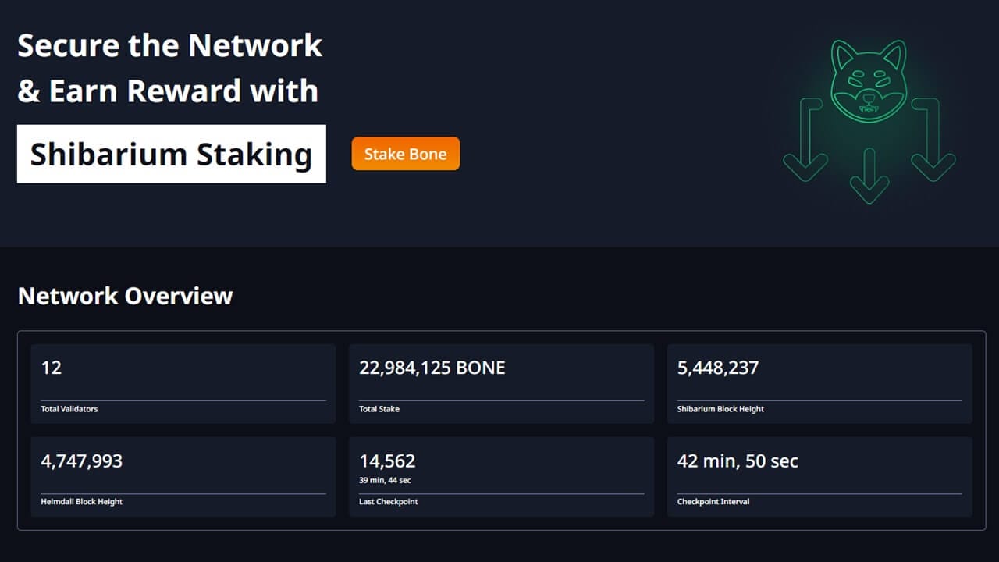Click the 5,448,237 block height number
The height and width of the screenshot is (562, 999).
717,368
